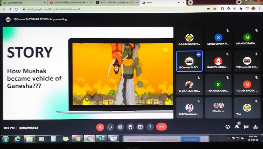Click the screen recorder extension icon
Screen dimensions: 263x149
235,9
